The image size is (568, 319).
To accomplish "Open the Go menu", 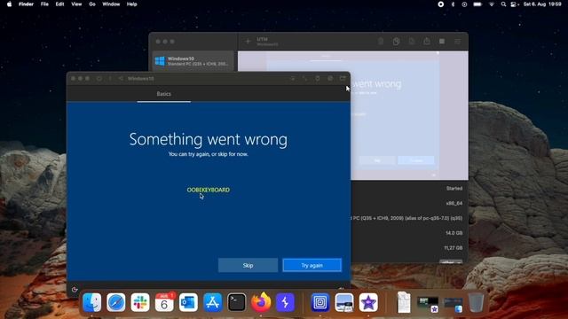I will pos(92,4).
